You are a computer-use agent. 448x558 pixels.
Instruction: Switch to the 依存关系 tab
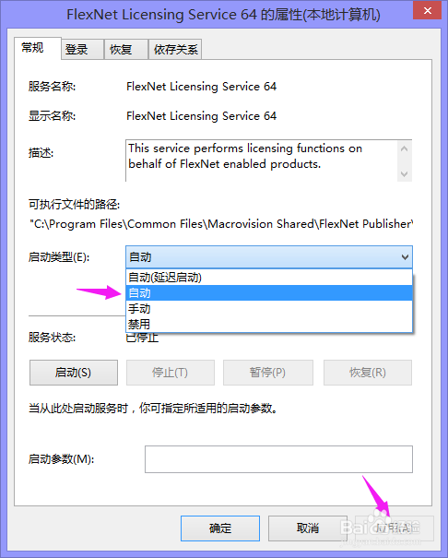[175, 49]
